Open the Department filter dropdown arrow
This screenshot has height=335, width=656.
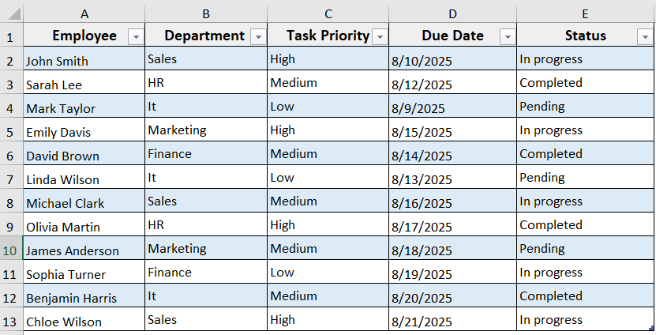(x=257, y=36)
